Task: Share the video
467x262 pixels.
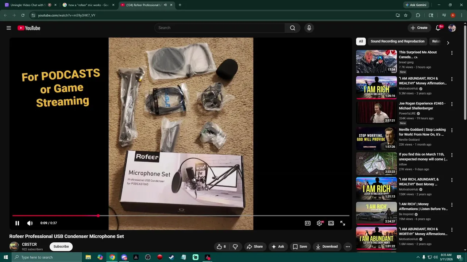Action: 254,247
